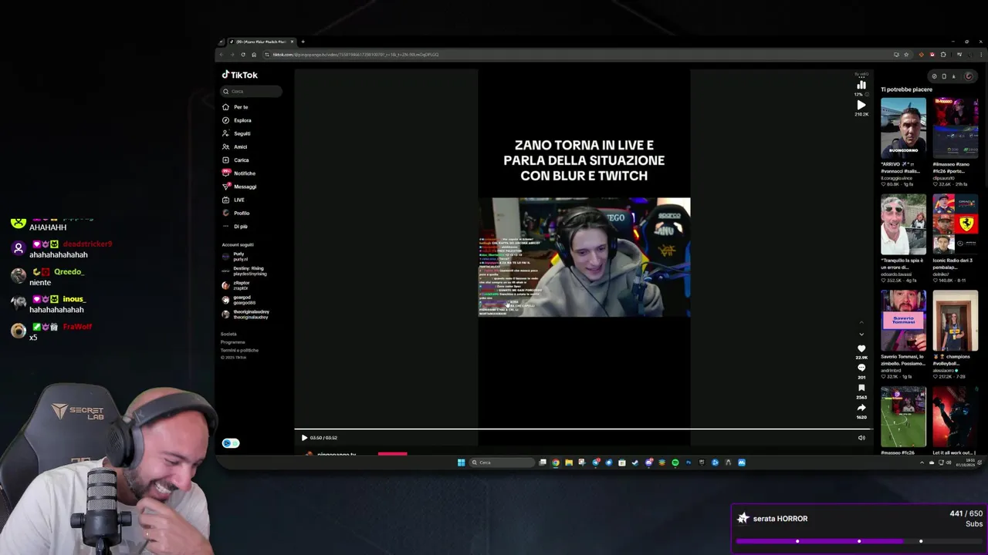Open the geargod followed account

pos(238,300)
